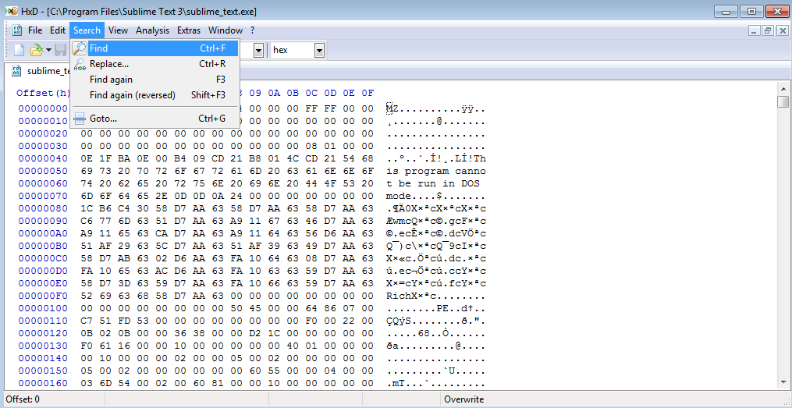
Task: Click the vertical scrollbar thumb
Action: coord(783,102)
